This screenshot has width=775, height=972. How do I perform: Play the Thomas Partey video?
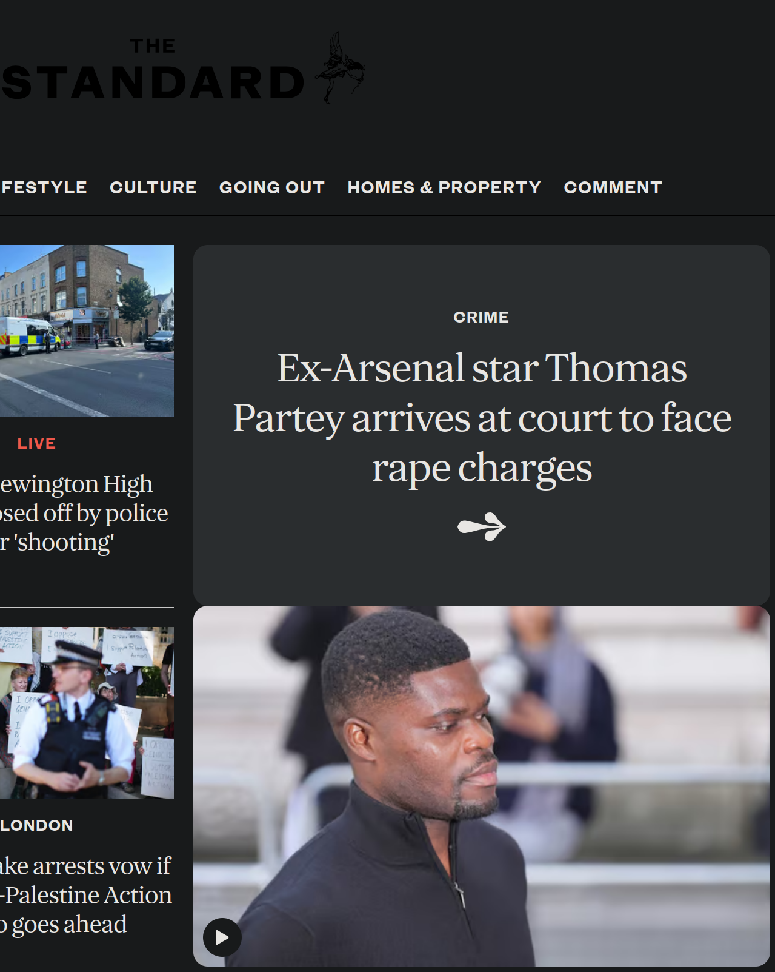tap(222, 937)
